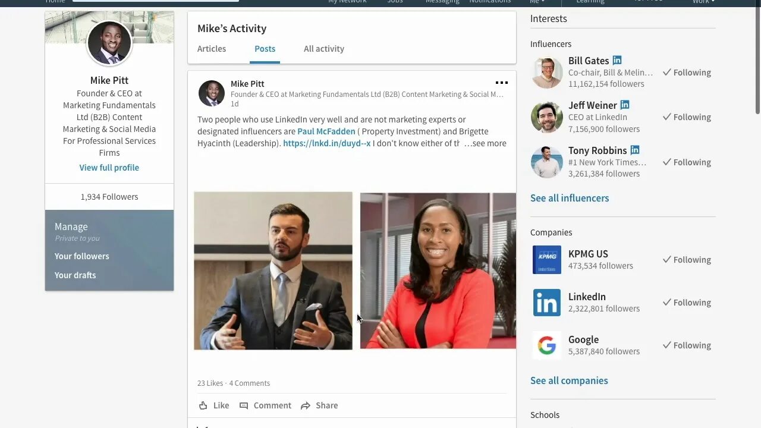Toggle Following for Tony Robbins
Viewport: 761px width, 428px height.
coord(687,162)
